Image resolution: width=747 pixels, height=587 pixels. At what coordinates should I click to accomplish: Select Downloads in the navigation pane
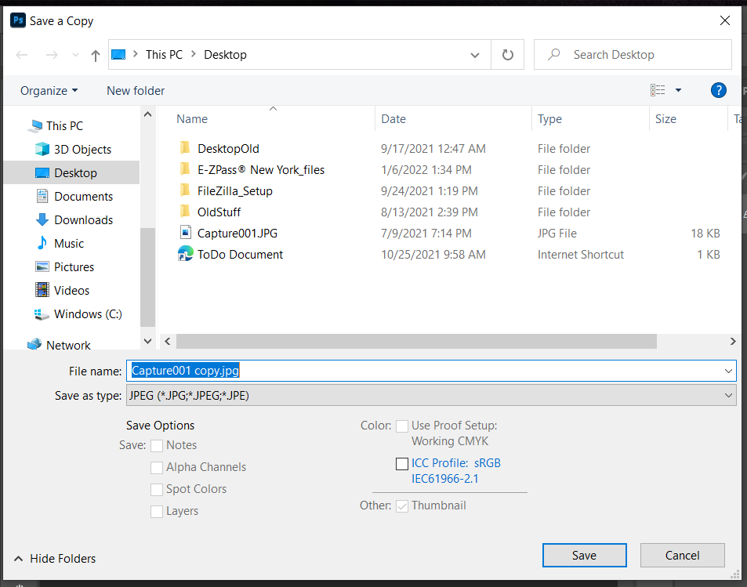click(x=83, y=220)
